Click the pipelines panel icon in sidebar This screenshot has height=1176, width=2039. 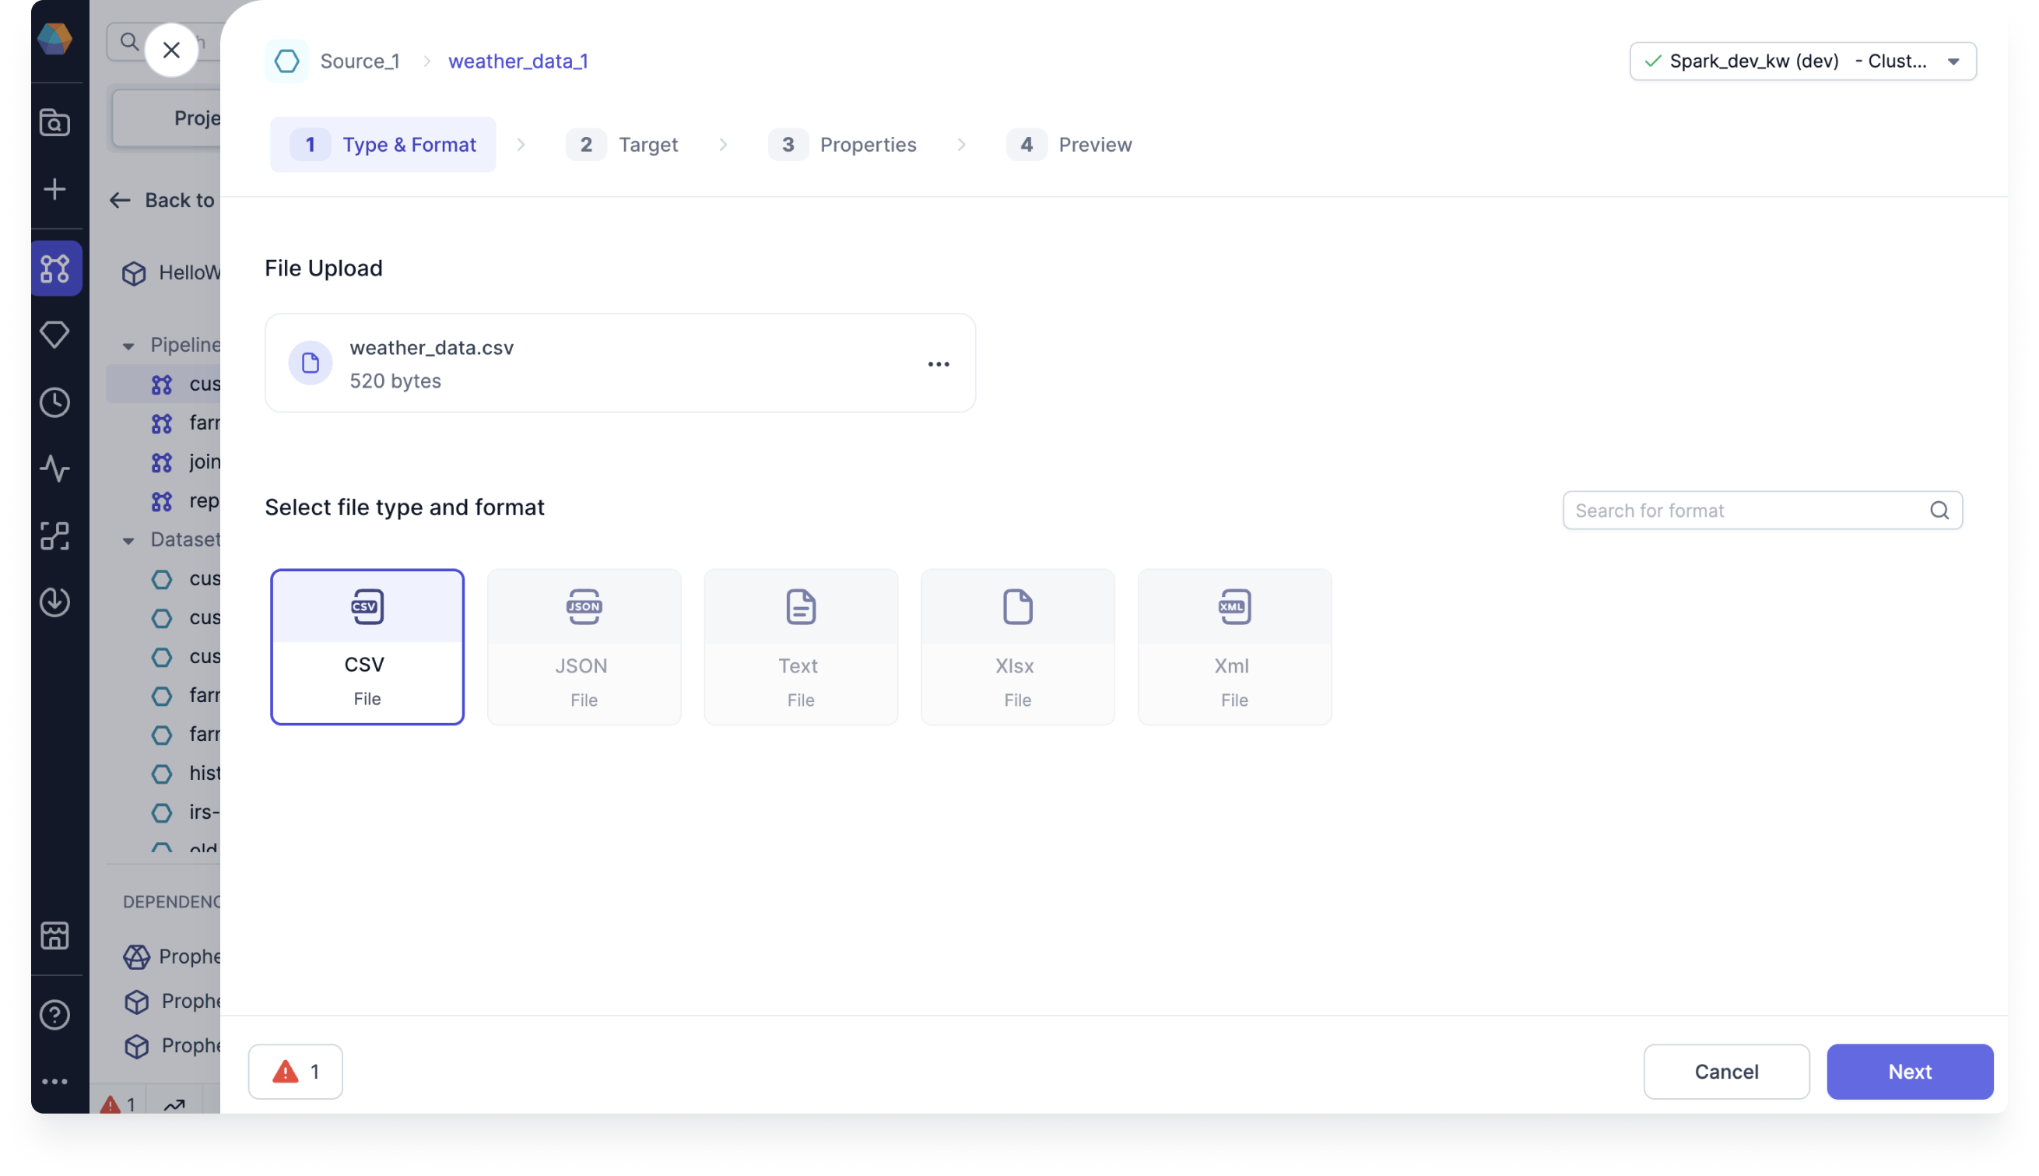(x=56, y=268)
